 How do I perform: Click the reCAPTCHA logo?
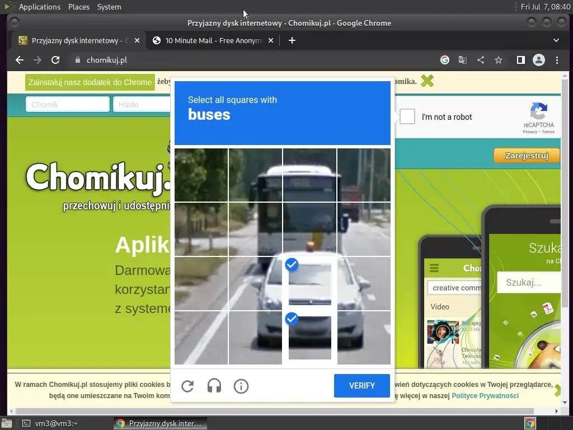tap(539, 111)
